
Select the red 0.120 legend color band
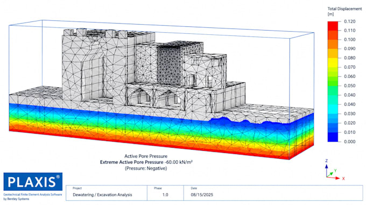333,26
